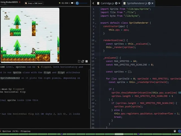Stop the emulator with the square icon
Image resolution: width=181 pixels, height=136 pixels.
tap(87, 61)
